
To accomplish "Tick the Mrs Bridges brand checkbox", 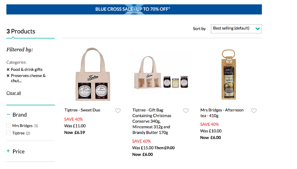I will point(8,125).
